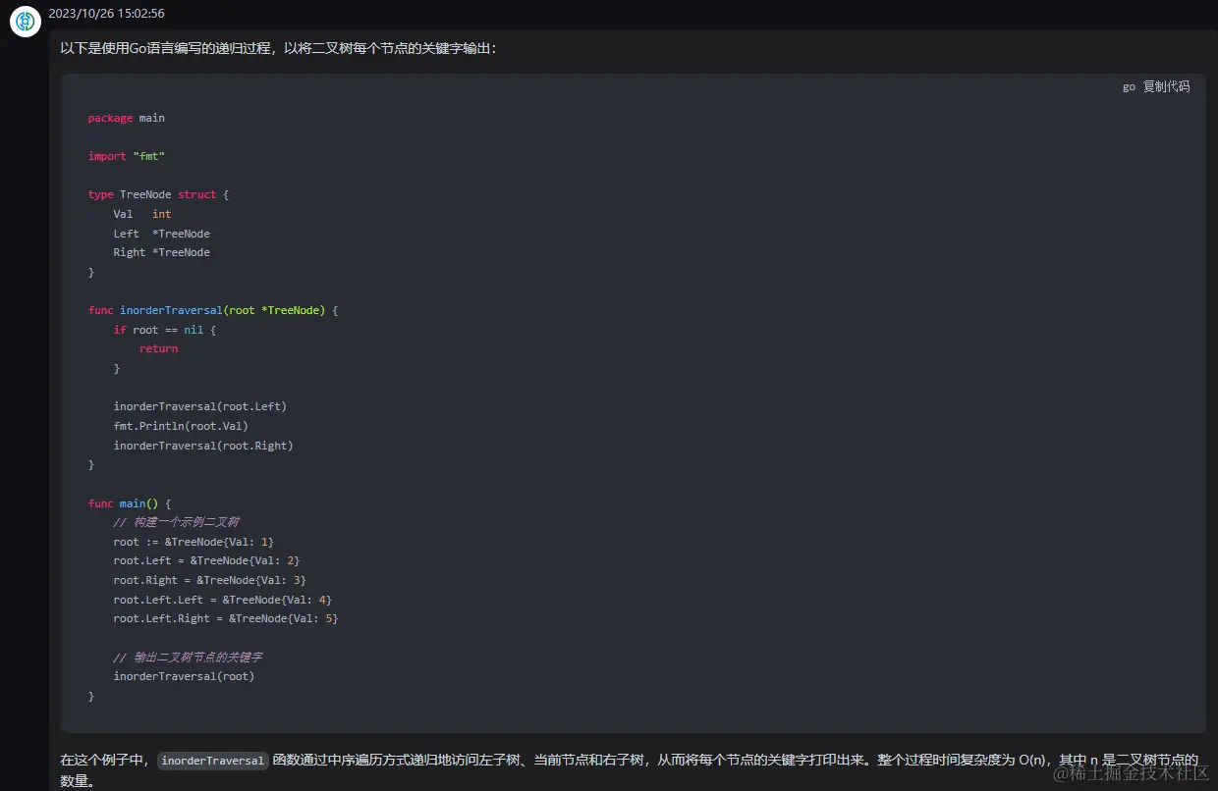Click the 'Val int' field line
The height and width of the screenshot is (791, 1218).
pos(142,214)
